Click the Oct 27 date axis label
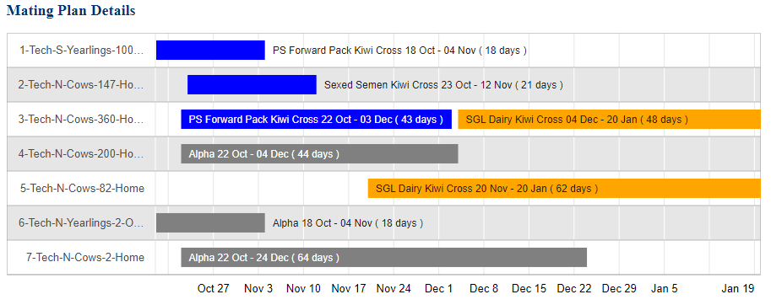This screenshot has width=771, height=305. pyautogui.click(x=214, y=288)
